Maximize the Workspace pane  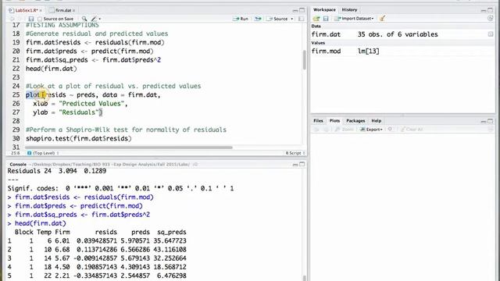(490, 10)
